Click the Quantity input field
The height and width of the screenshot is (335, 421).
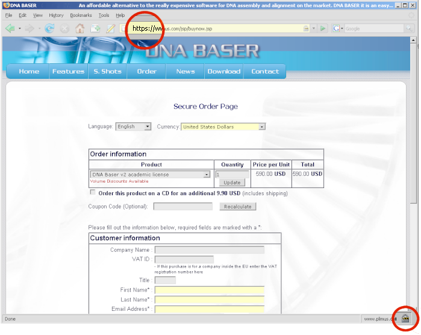(x=232, y=175)
